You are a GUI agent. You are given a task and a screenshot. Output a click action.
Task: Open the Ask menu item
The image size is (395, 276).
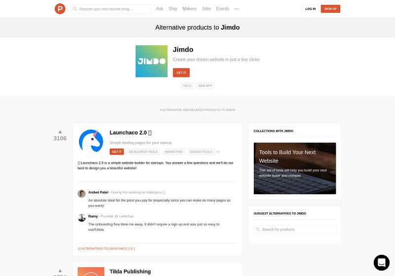[x=159, y=8]
